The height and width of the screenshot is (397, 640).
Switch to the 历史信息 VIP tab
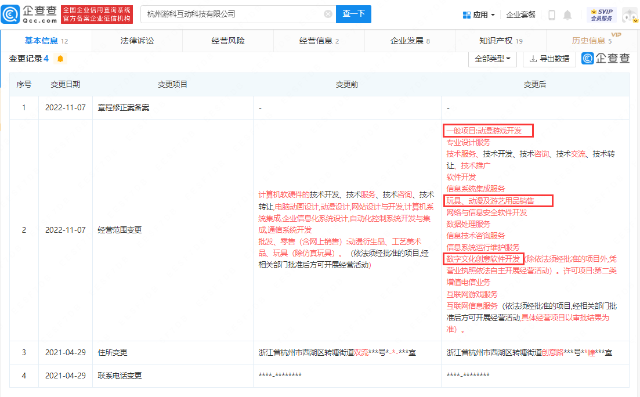click(x=592, y=41)
